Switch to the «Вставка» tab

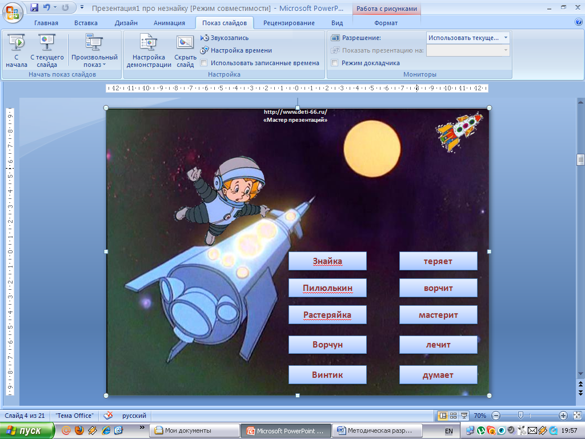click(86, 23)
